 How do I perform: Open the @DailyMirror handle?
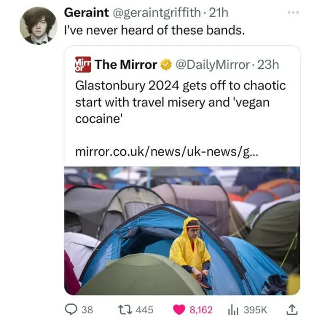click(x=212, y=65)
